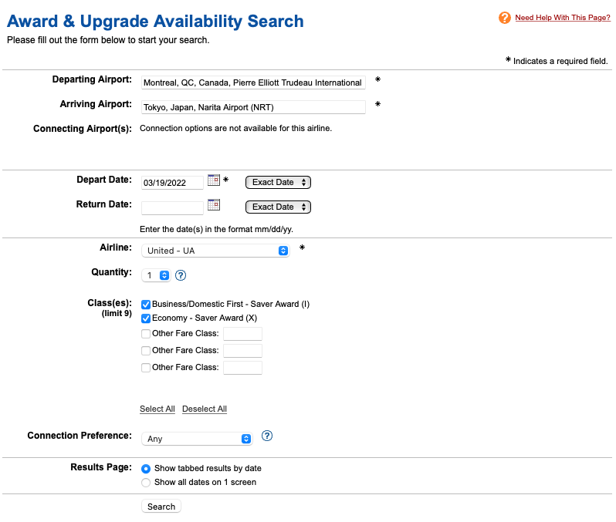Open Need Help With This Page link

(562, 18)
